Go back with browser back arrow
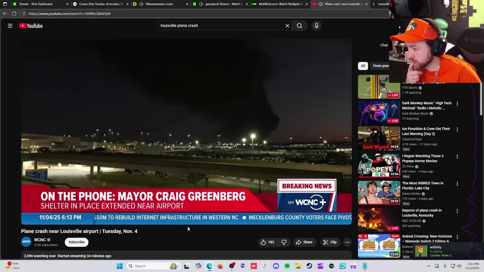 (x=5, y=14)
